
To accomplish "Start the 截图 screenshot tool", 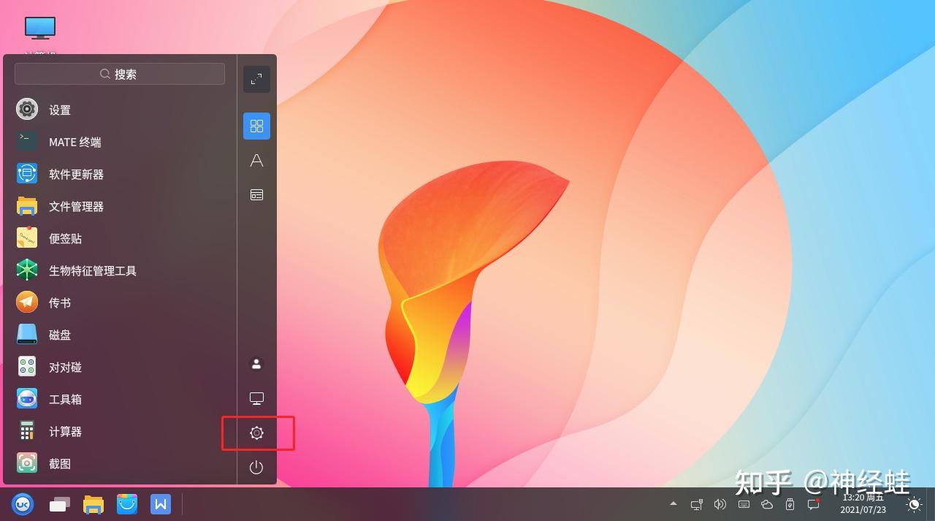I will (60, 463).
